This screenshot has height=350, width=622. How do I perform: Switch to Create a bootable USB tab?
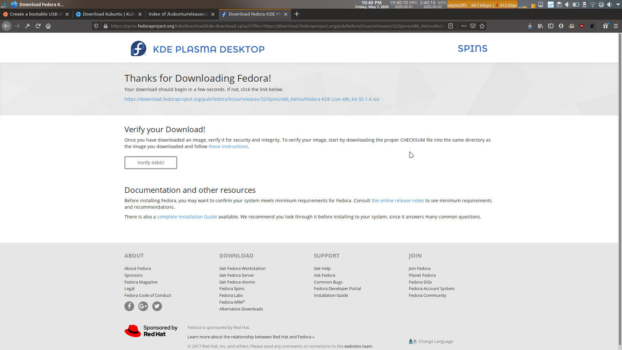coord(36,14)
